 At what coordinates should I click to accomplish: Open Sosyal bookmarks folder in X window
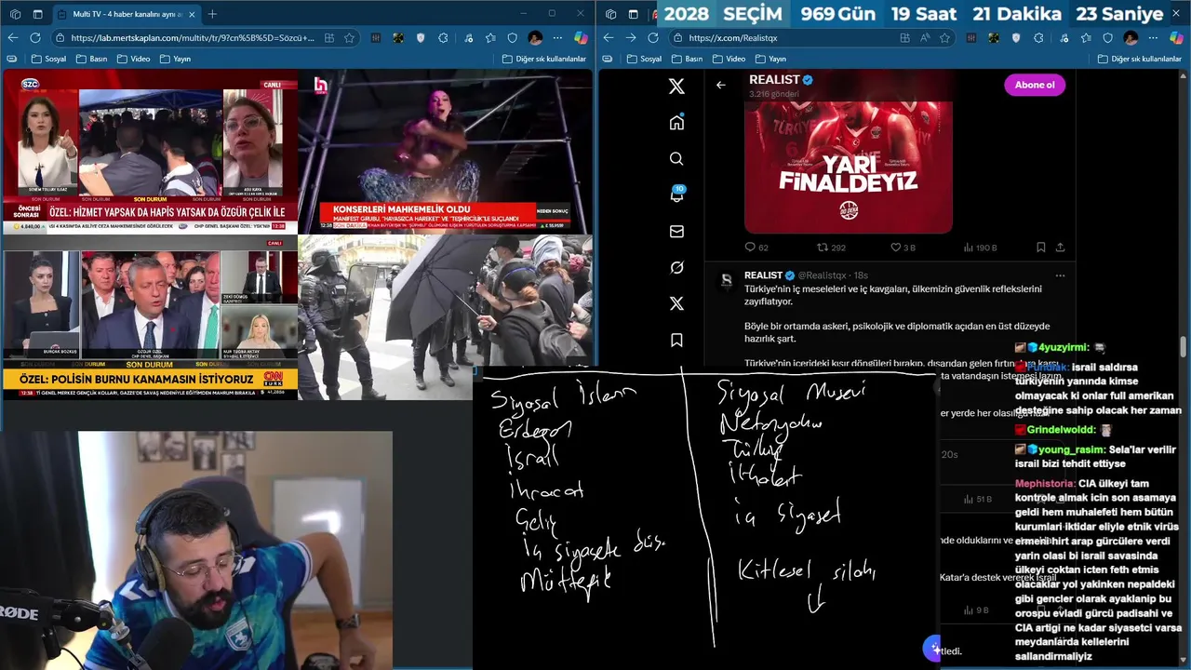(644, 59)
